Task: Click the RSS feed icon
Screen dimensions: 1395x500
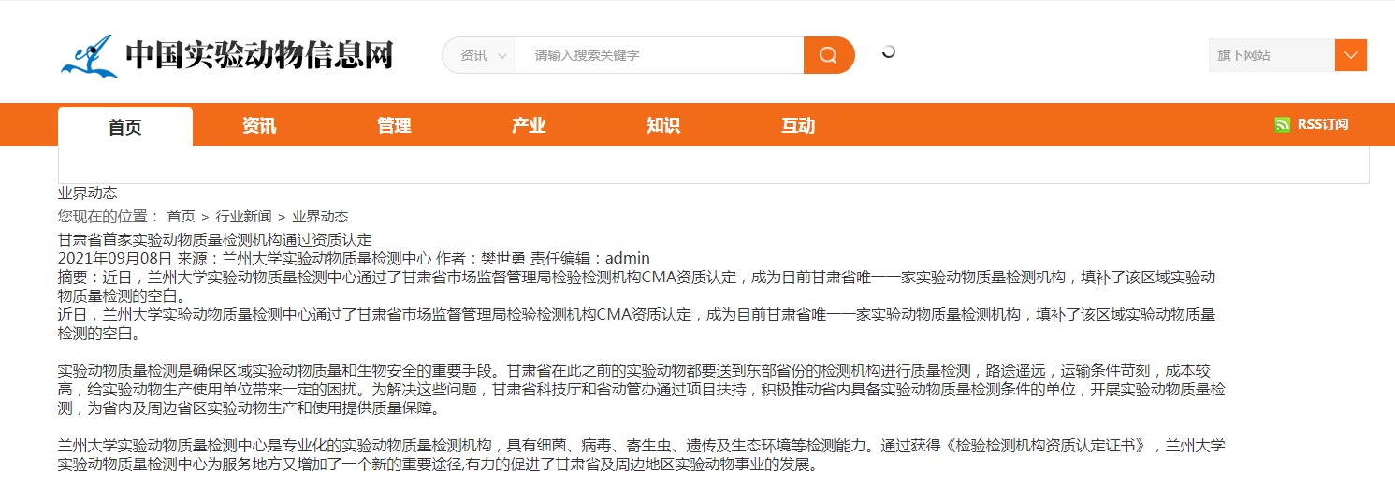Action: click(x=1282, y=124)
